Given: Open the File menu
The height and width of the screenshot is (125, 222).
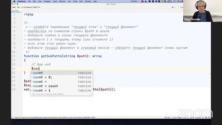Looking at the screenshot, I should click(29, 1).
